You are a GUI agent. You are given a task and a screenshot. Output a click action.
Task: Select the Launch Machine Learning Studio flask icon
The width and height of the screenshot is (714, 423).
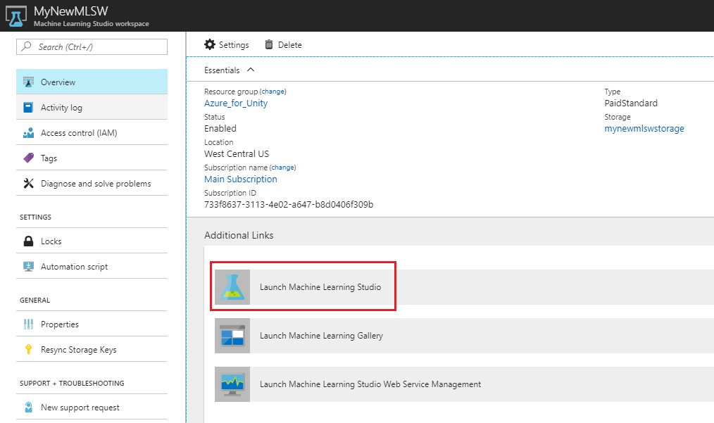[x=233, y=286]
